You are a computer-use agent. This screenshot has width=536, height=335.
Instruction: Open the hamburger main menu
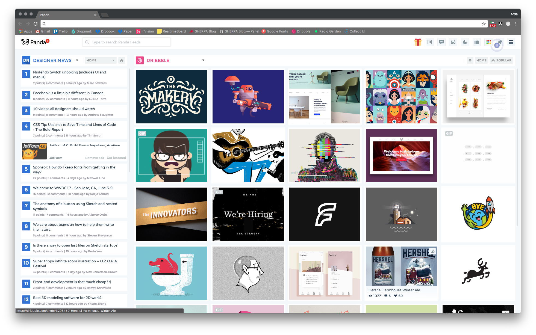(x=511, y=42)
